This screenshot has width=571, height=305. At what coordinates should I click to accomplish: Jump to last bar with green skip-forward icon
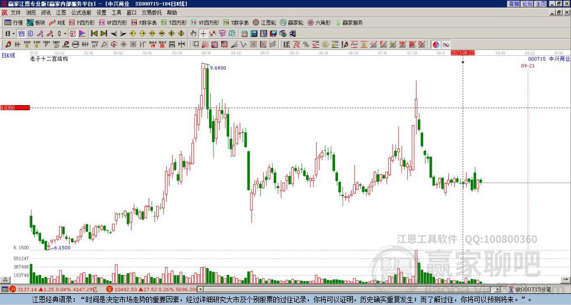pos(104,34)
